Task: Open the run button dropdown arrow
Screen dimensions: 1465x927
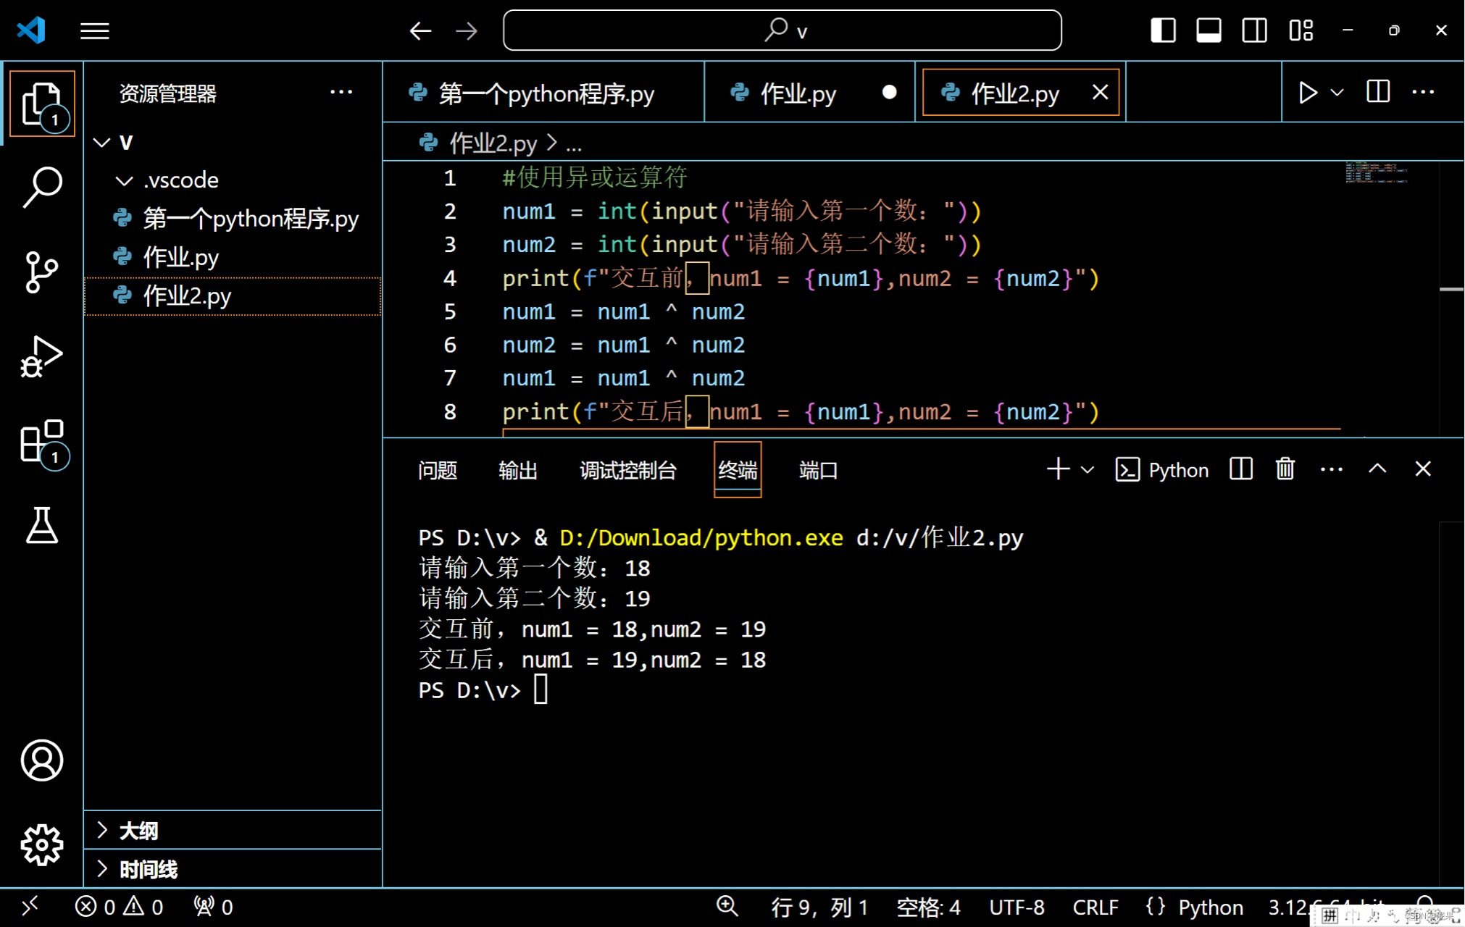Action: 1337,93
